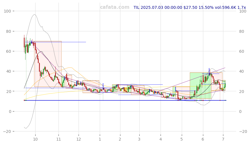
Task: Click month 11 label on x-axis
Action: point(59,139)
